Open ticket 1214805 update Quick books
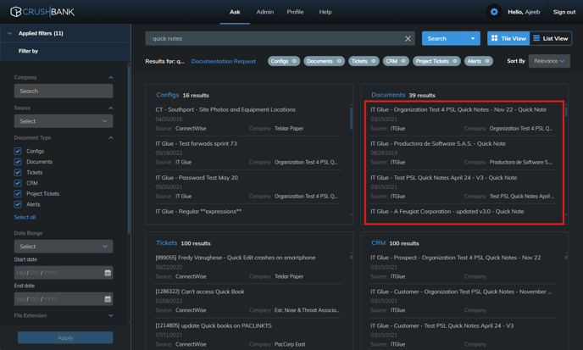 coord(214,325)
